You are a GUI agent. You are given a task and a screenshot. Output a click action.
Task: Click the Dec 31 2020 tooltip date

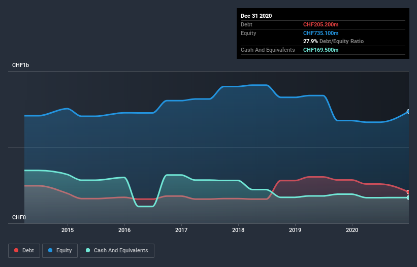256,16
